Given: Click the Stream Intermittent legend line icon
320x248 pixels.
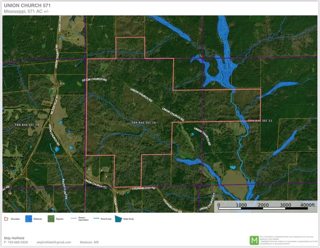Looking at the screenshot, I should pyautogui.click(x=74, y=218).
